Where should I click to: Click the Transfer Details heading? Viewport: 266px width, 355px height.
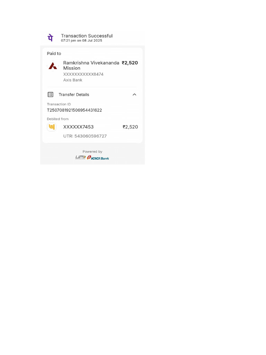74,95
